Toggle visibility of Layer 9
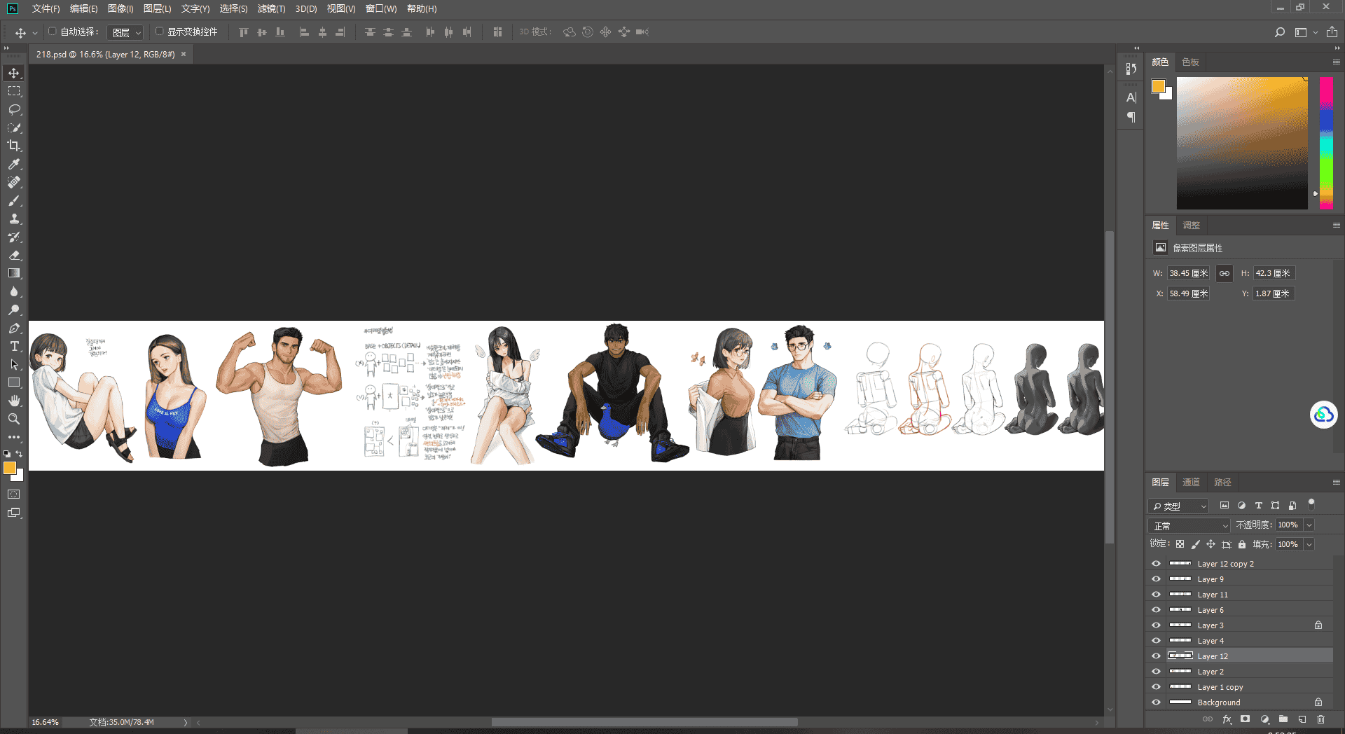 point(1156,579)
